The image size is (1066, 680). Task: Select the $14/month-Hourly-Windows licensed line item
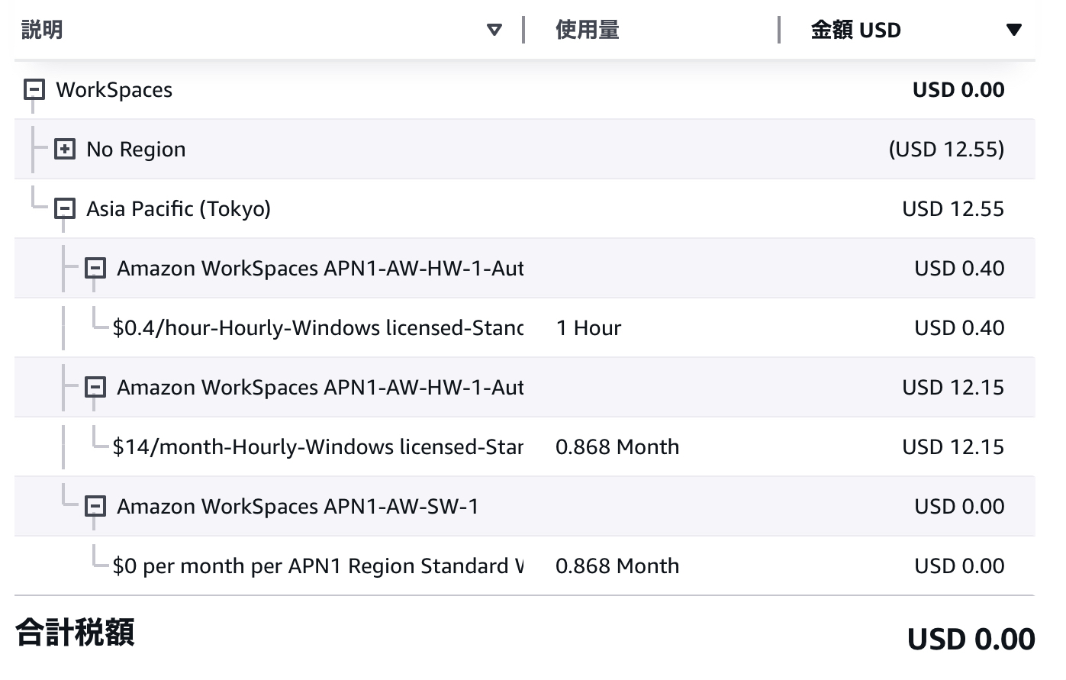point(318,447)
